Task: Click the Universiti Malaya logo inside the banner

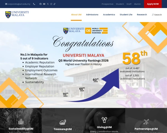Action: coord(73,31)
